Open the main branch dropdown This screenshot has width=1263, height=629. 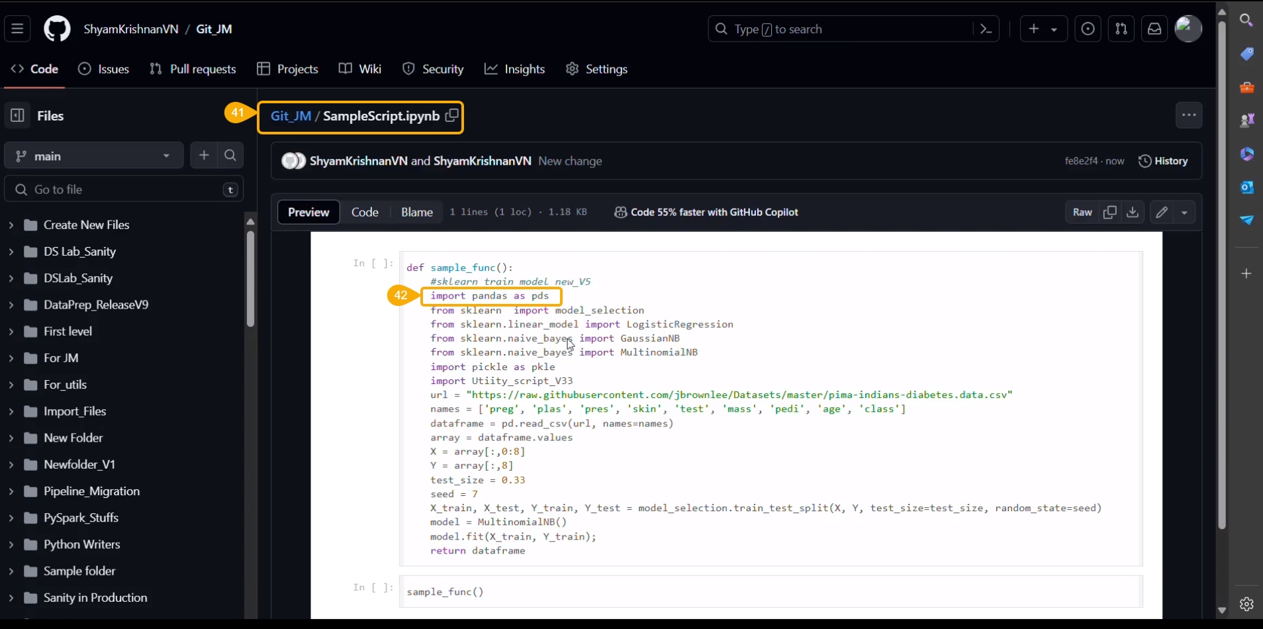[x=93, y=156]
